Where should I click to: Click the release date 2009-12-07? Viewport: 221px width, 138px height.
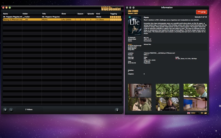(147, 39)
